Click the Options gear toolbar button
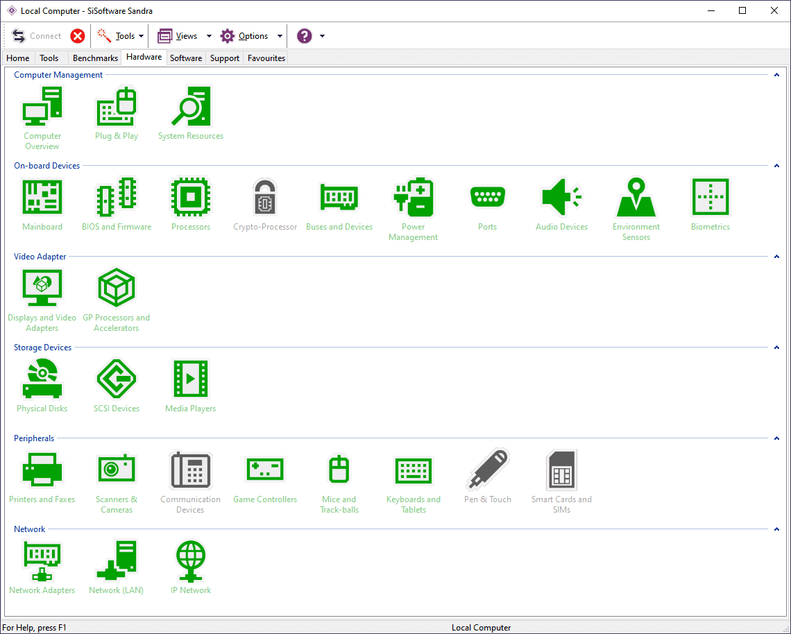 (244, 36)
